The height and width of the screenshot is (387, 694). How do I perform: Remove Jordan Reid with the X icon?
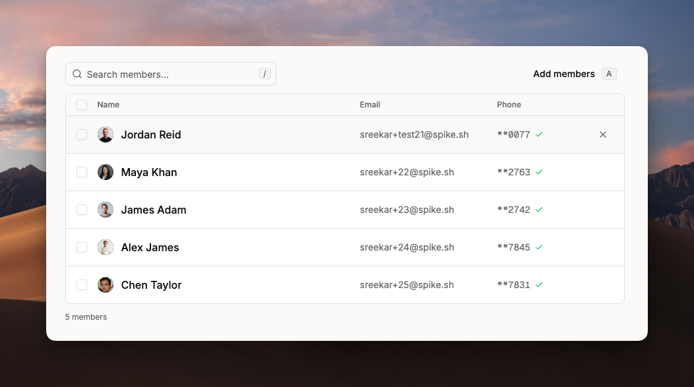point(603,134)
